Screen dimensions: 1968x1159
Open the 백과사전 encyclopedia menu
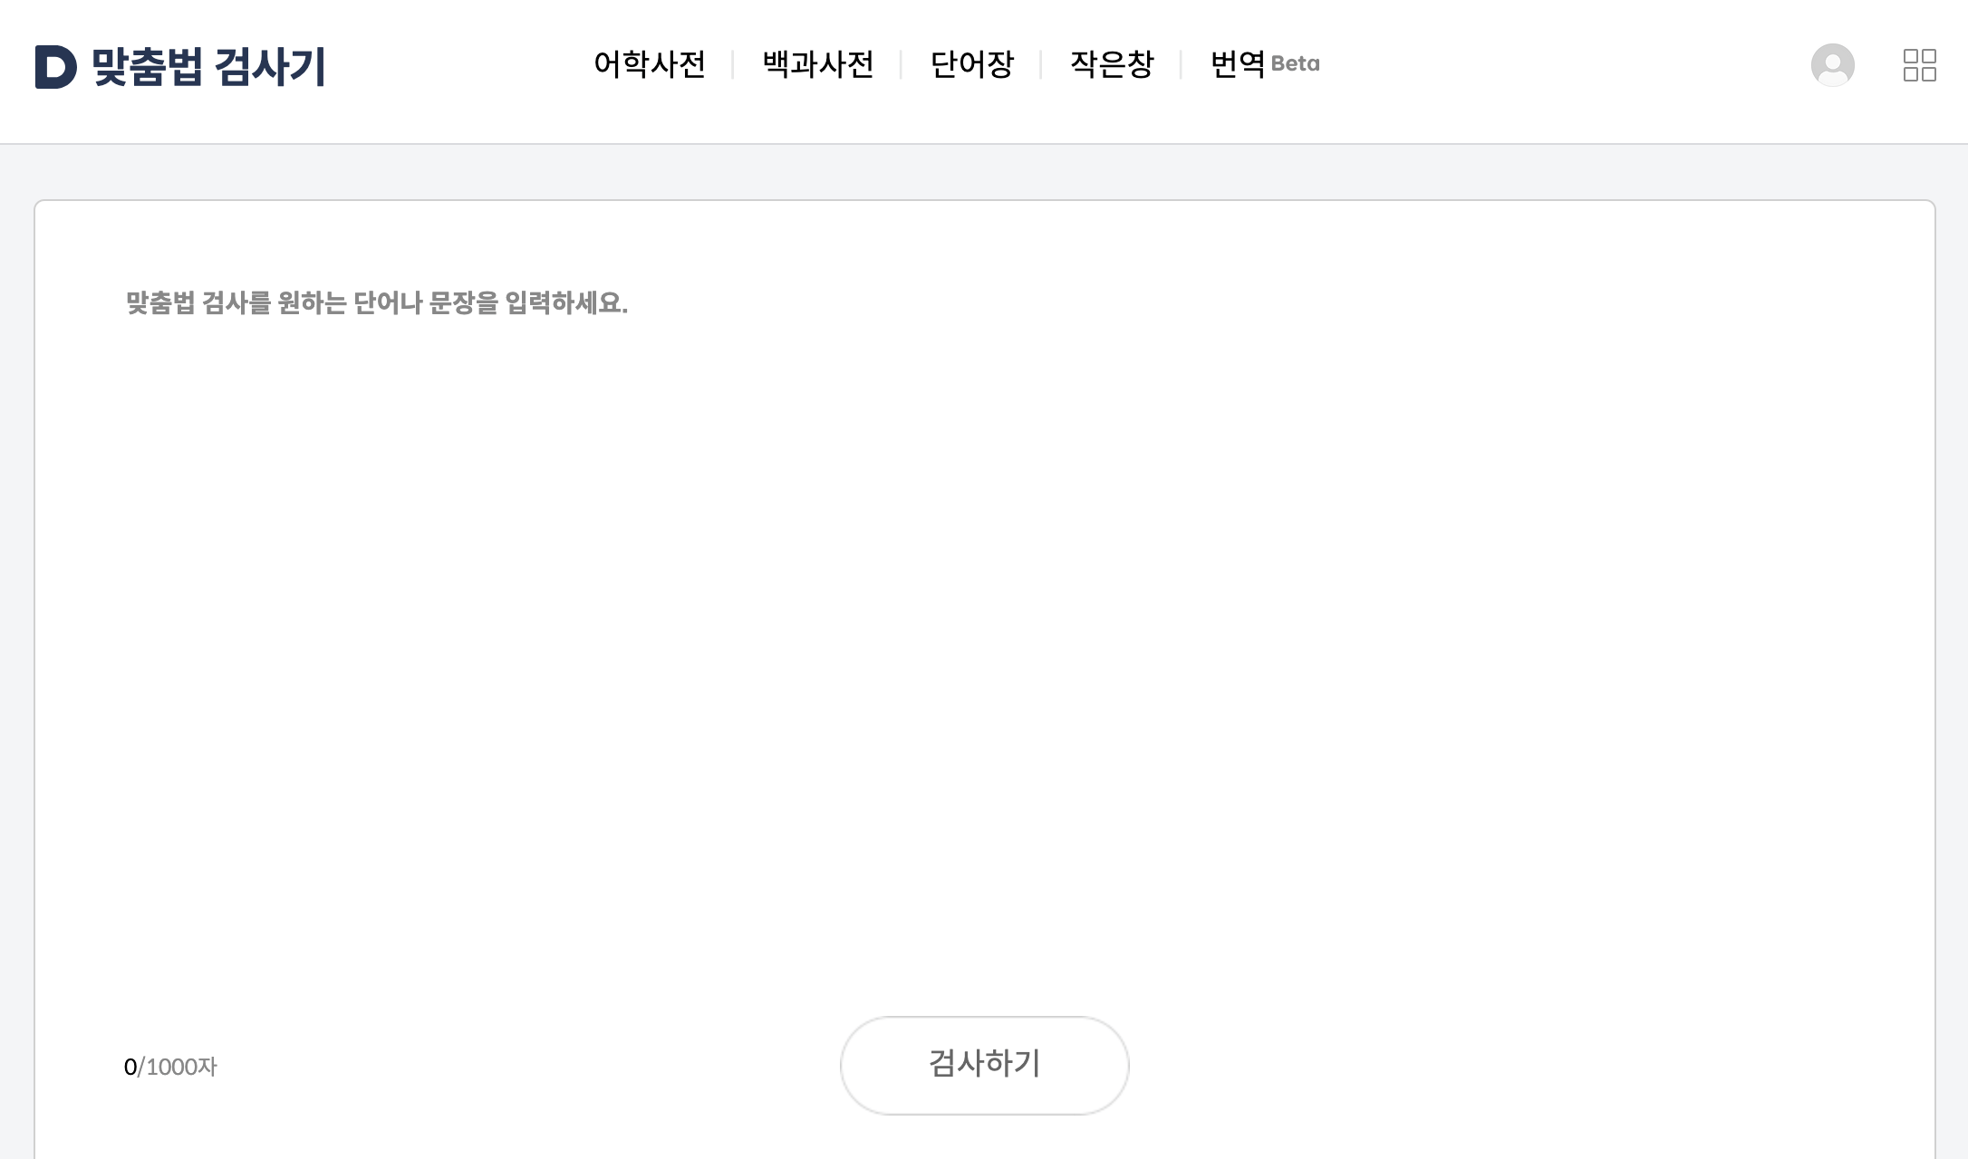point(818,64)
